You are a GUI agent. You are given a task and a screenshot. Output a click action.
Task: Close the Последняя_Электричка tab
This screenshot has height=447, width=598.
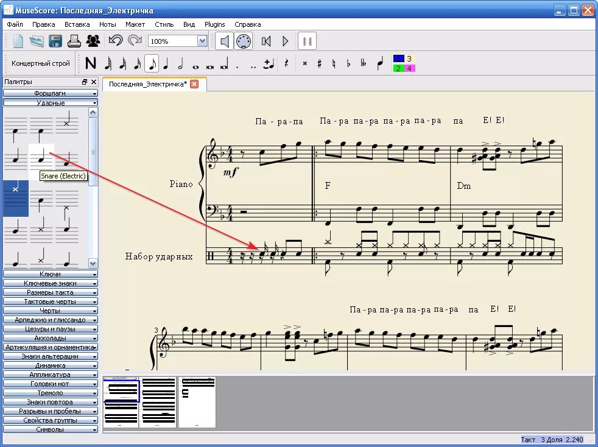[194, 84]
